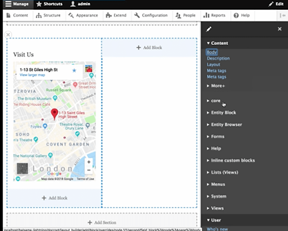Open the Configuration menu
This screenshot has width=288, height=231.
point(151,15)
